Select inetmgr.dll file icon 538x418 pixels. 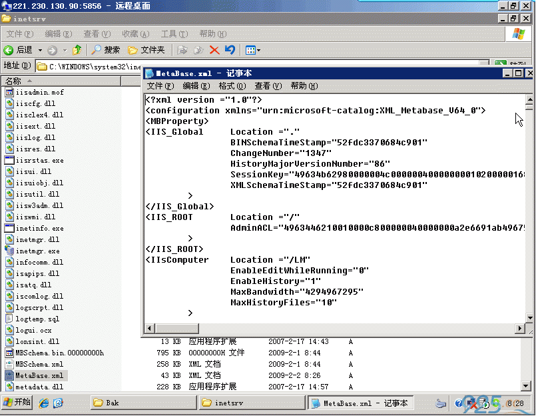(9, 240)
